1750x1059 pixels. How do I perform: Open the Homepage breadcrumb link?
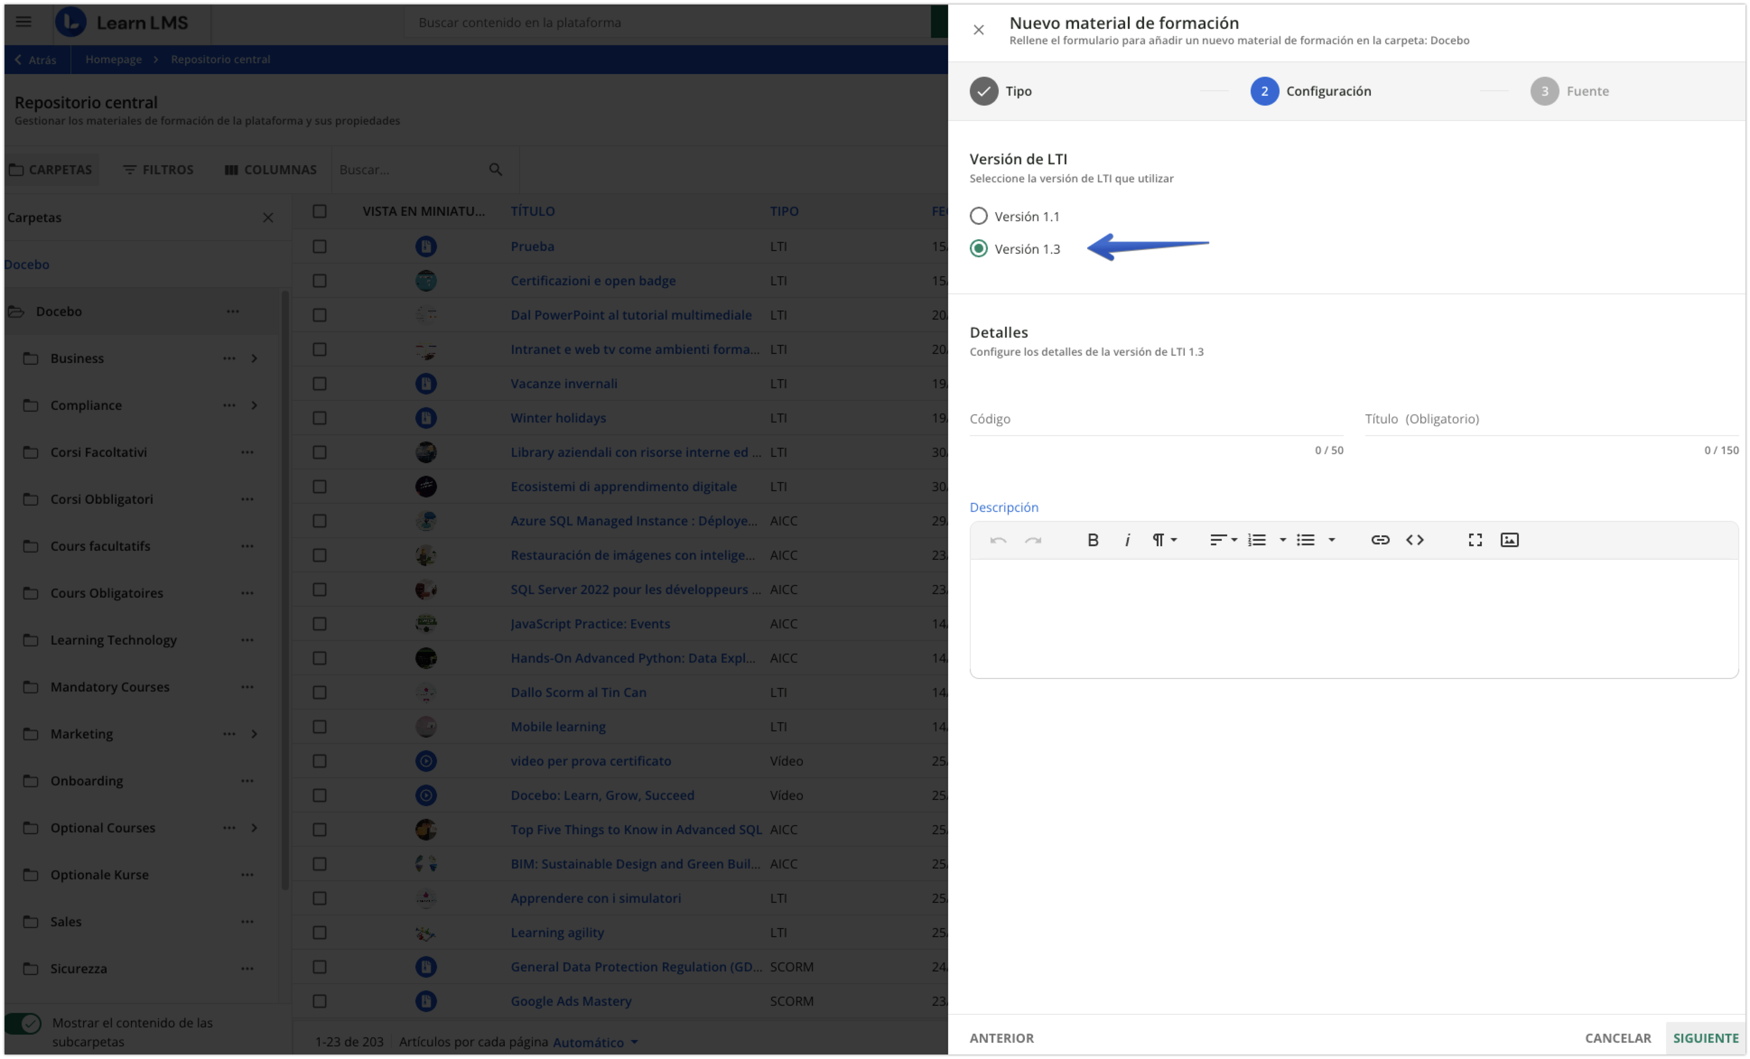pos(114,59)
